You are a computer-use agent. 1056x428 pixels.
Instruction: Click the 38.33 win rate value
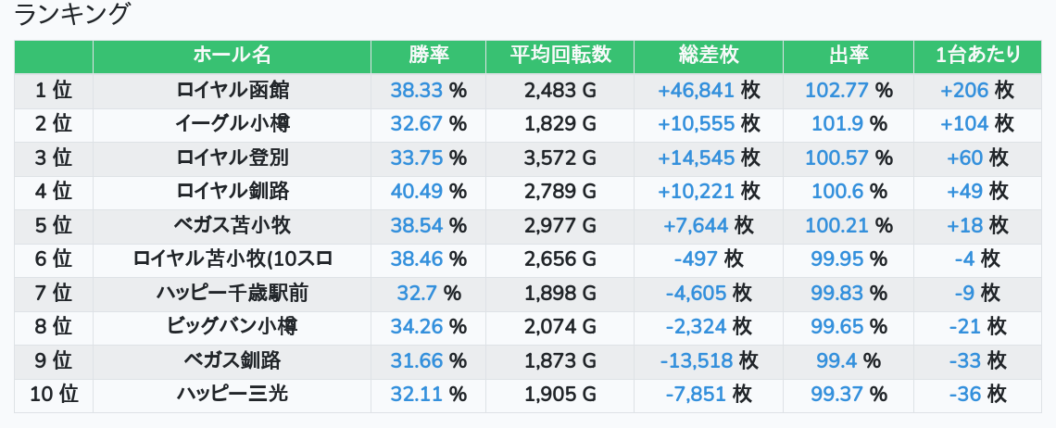click(417, 90)
